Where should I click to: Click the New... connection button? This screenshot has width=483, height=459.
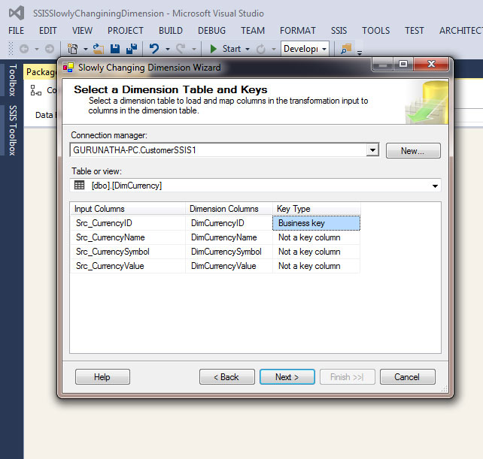point(413,151)
